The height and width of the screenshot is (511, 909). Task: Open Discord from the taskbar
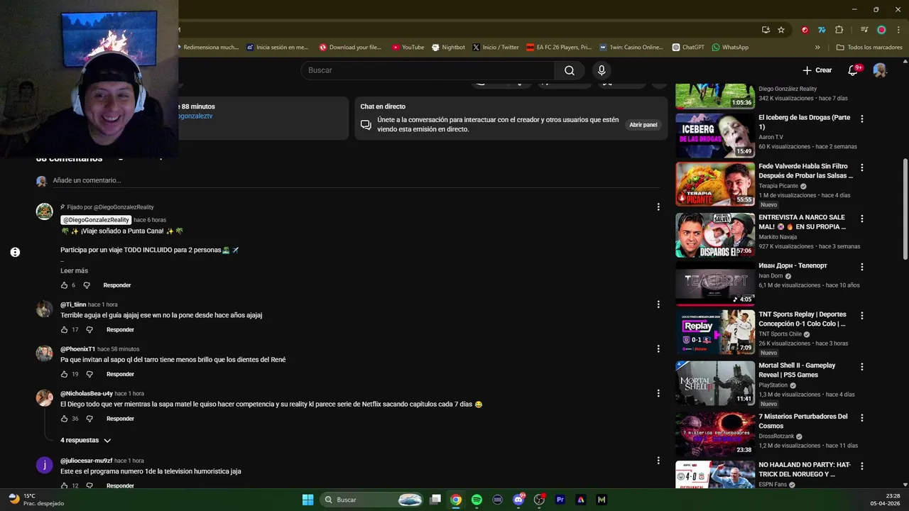518,500
